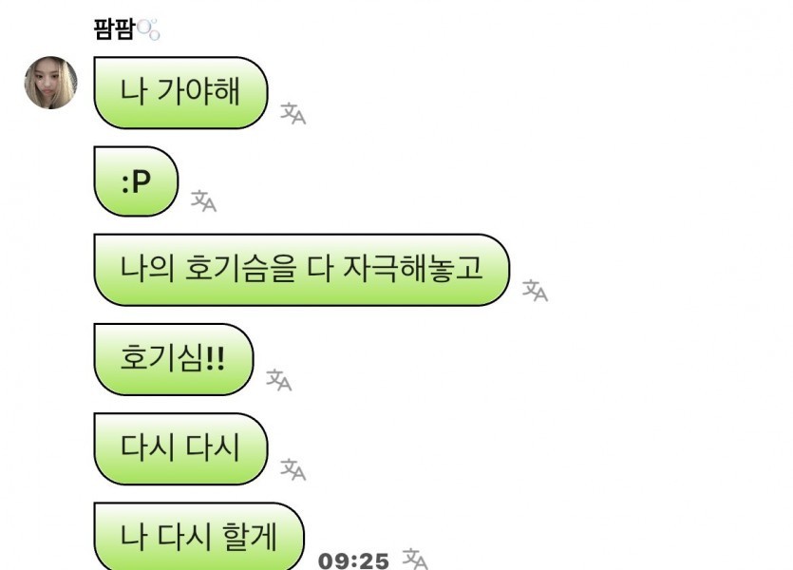This screenshot has width=793, height=570.
Task: Select the '나 가야해' message bubble
Action: click(180, 92)
